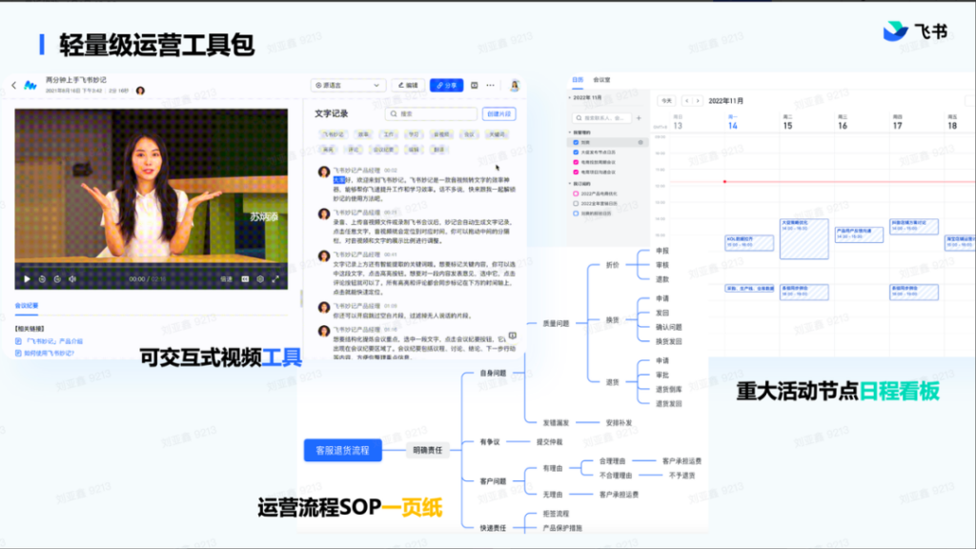Collapse the 2022年11月 mini calendar section
Viewport: 976px width, 549px height.
click(572, 98)
